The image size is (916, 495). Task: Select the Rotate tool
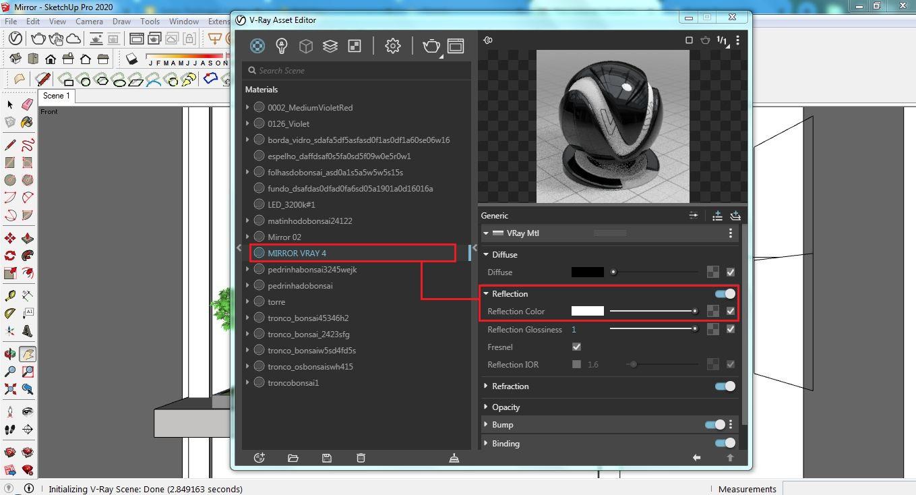(9, 256)
